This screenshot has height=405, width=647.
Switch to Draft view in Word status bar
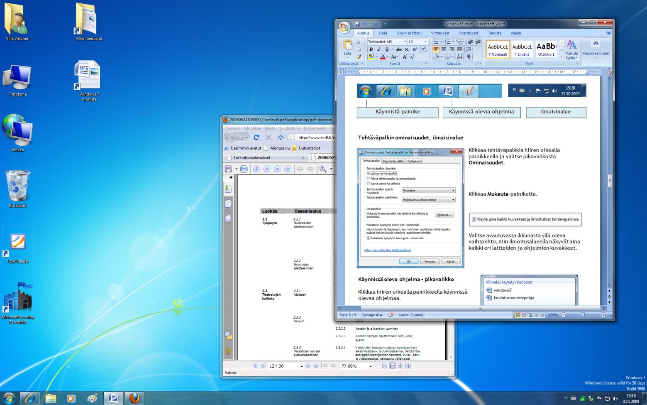542,315
